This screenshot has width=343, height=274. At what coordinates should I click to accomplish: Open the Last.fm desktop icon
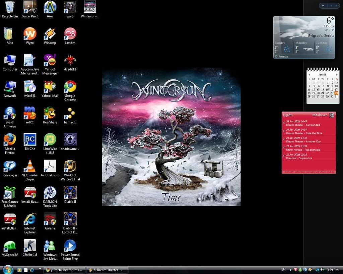(70, 34)
